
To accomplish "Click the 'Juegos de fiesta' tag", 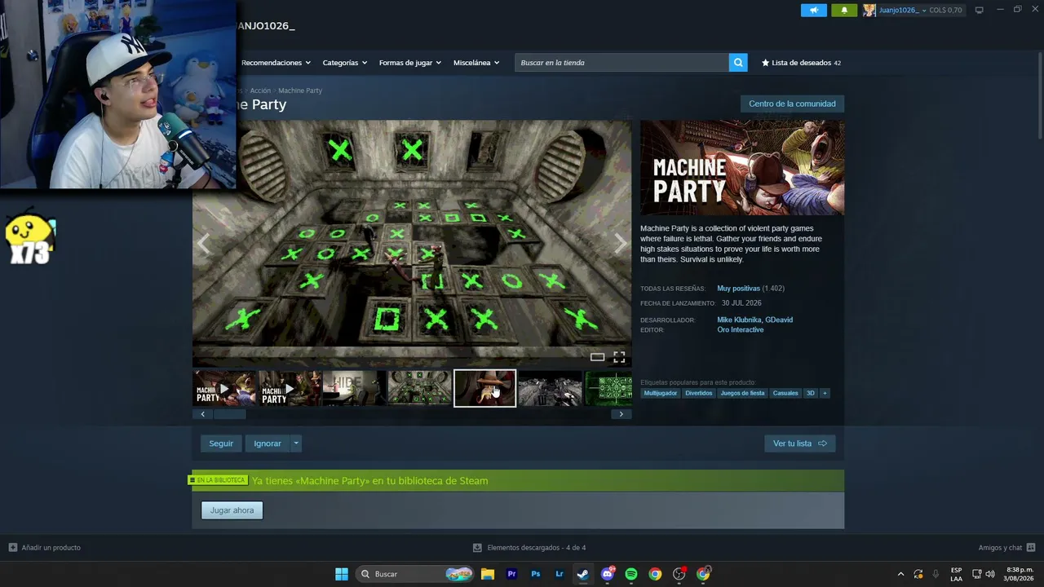I will 742,393.
